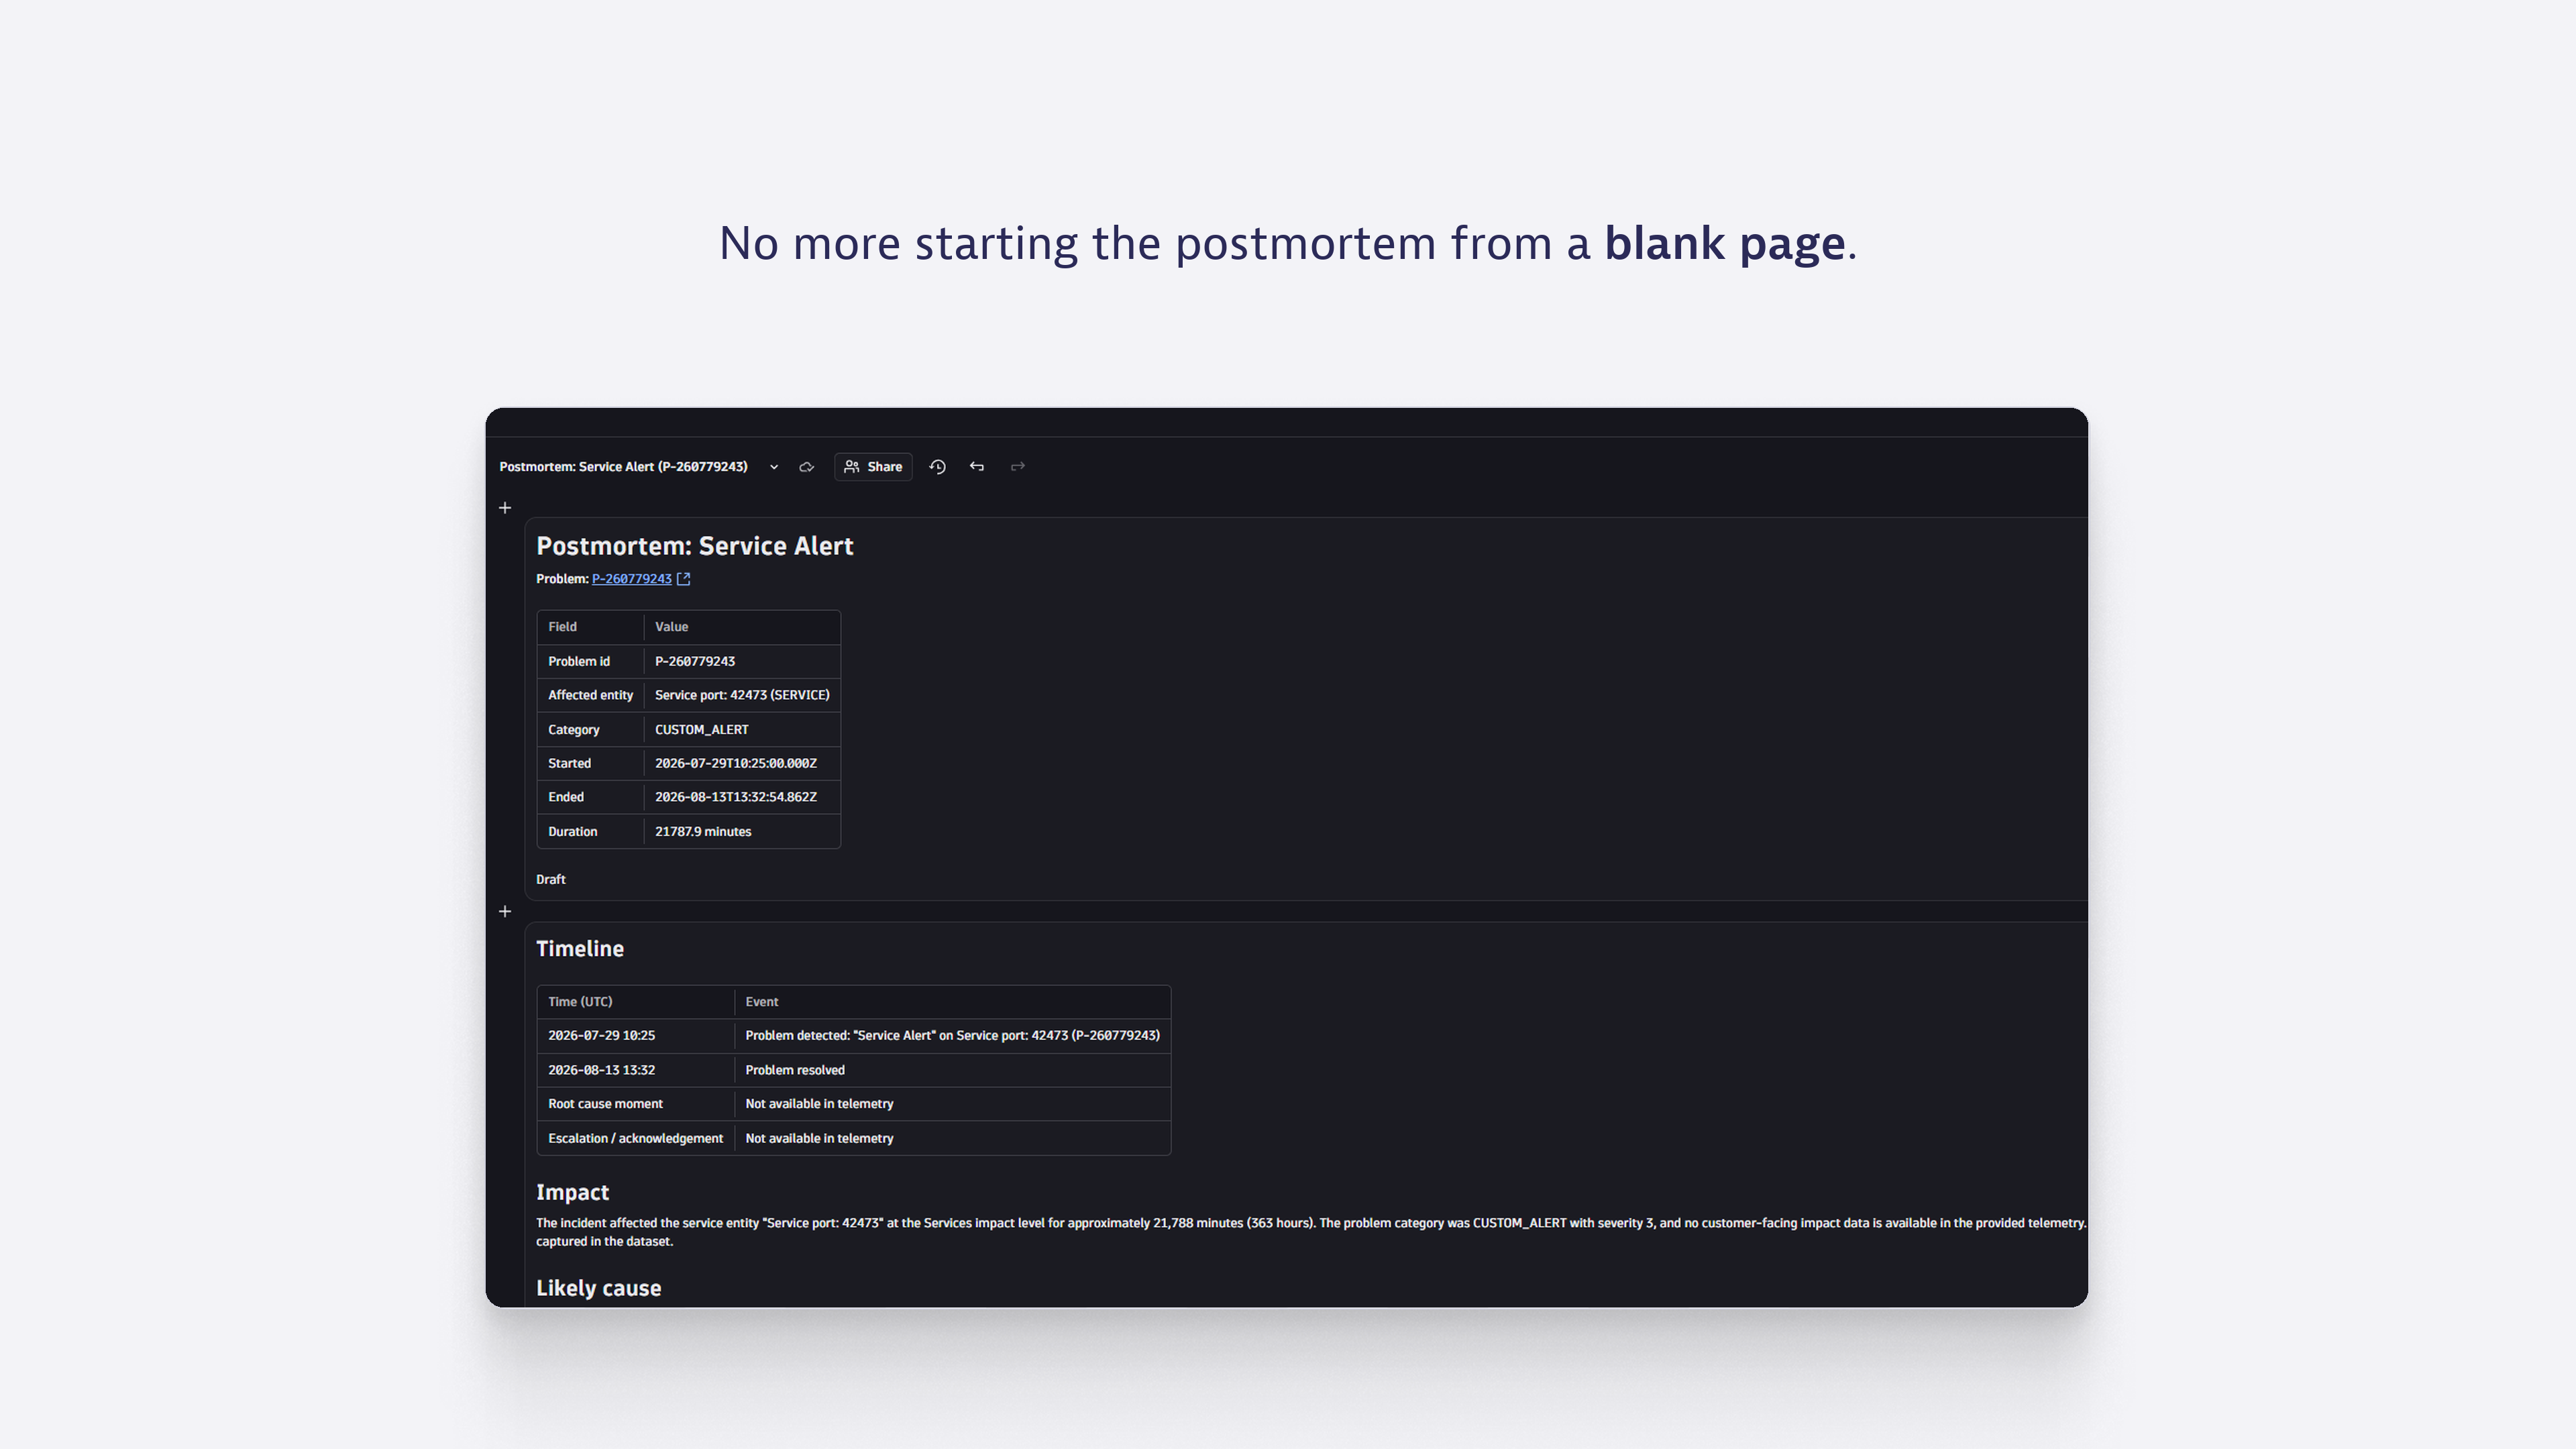Click Started value '2026-07-29T10:25:00.000Z'
The image size is (2576, 1449).
(x=736, y=763)
